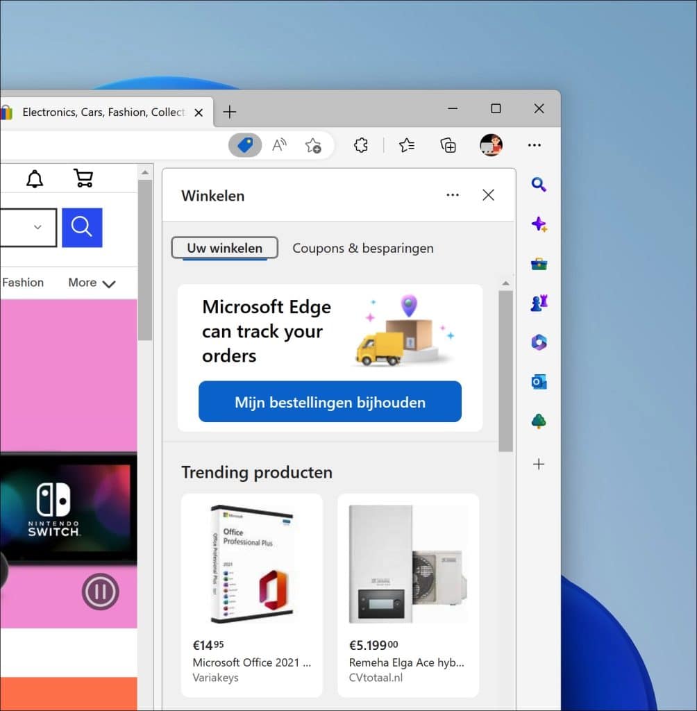Image resolution: width=697 pixels, height=711 pixels.
Task: Open the shopping coupons tag icon in address bar
Action: pyautogui.click(x=245, y=144)
